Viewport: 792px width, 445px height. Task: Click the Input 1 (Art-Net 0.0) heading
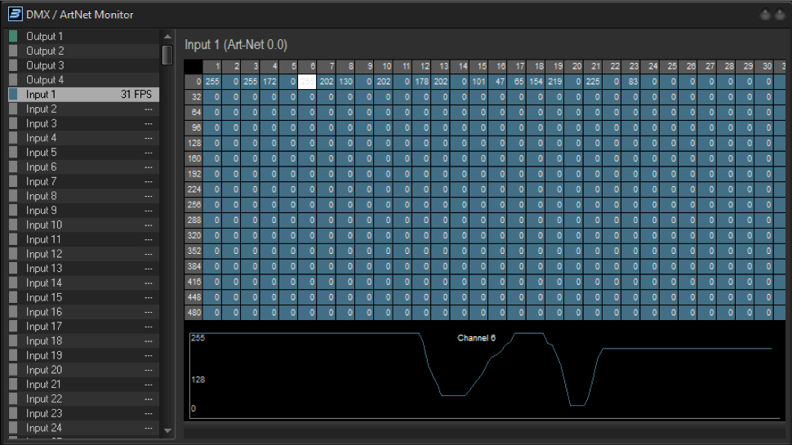click(x=236, y=44)
